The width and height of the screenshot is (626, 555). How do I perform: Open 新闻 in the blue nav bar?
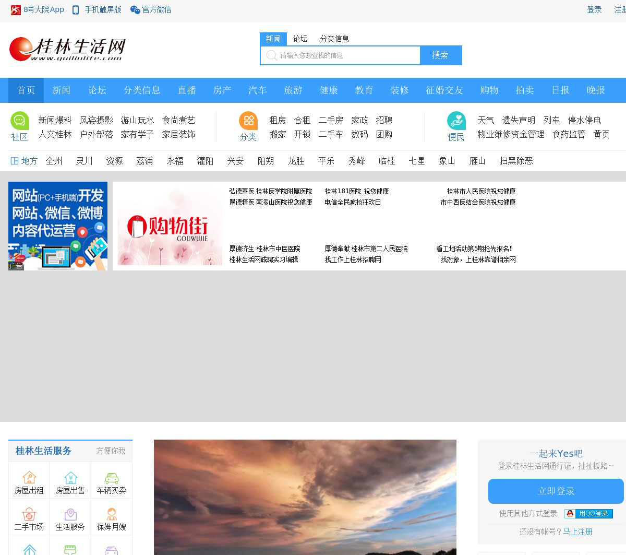tap(62, 90)
